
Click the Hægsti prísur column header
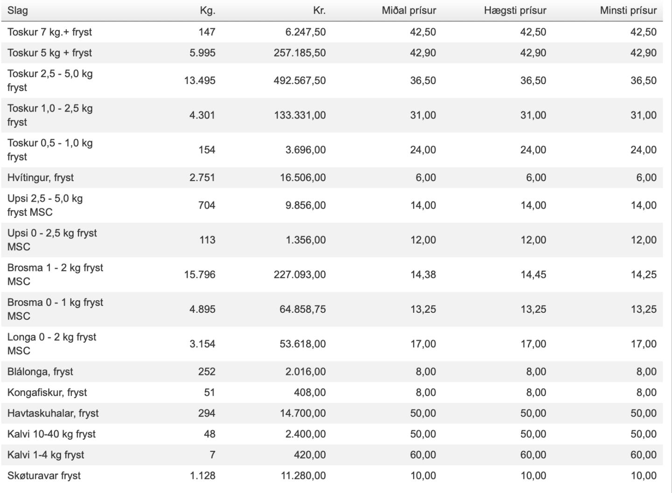click(515, 10)
